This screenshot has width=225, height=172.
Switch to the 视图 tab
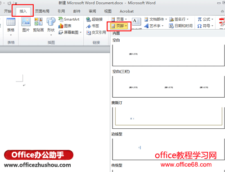(x=108, y=11)
